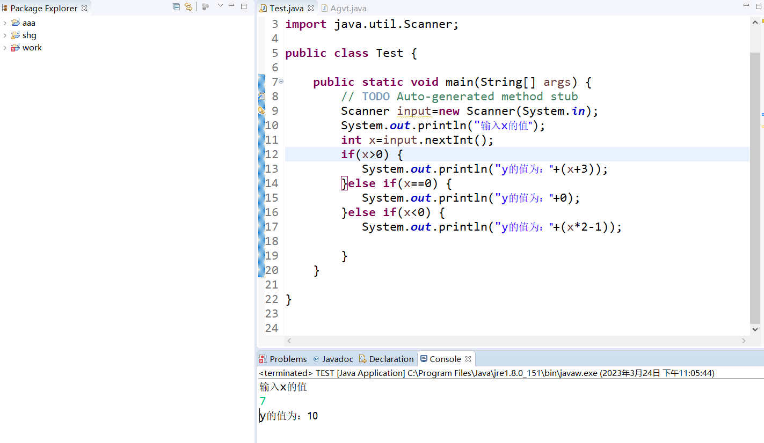Open the Declaration tab
This screenshot has height=443, width=764.
(x=387, y=359)
